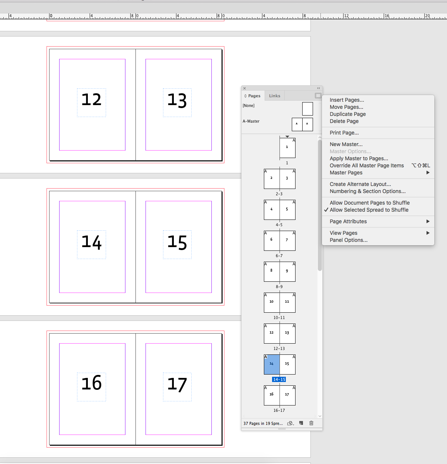Uncheck Allow Selected Spread to Shuffle
The image size is (447, 464).
pyautogui.click(x=368, y=209)
